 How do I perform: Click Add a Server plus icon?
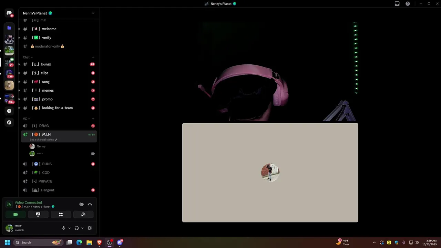click(9, 111)
